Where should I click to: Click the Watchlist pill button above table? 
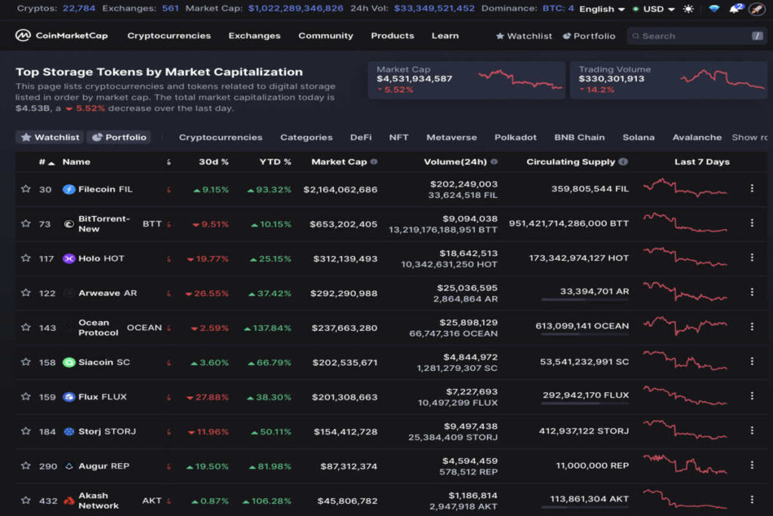(x=50, y=137)
